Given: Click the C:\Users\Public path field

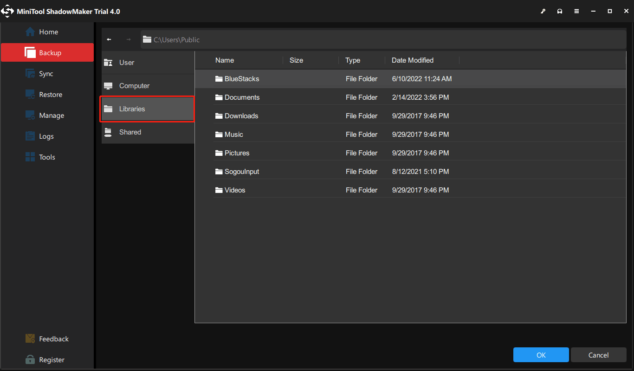Looking at the screenshot, I should click(383, 40).
